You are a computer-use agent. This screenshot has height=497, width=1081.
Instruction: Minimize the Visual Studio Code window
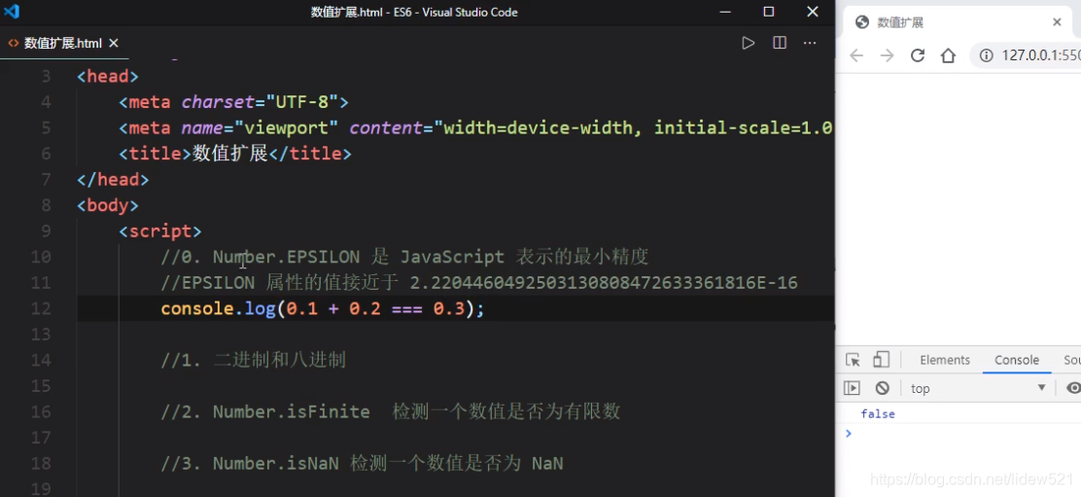click(724, 12)
